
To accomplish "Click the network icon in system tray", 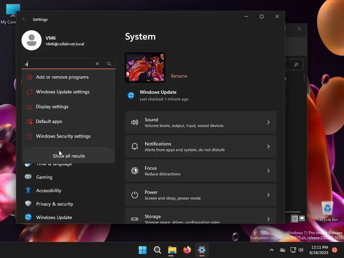I will point(293,250).
